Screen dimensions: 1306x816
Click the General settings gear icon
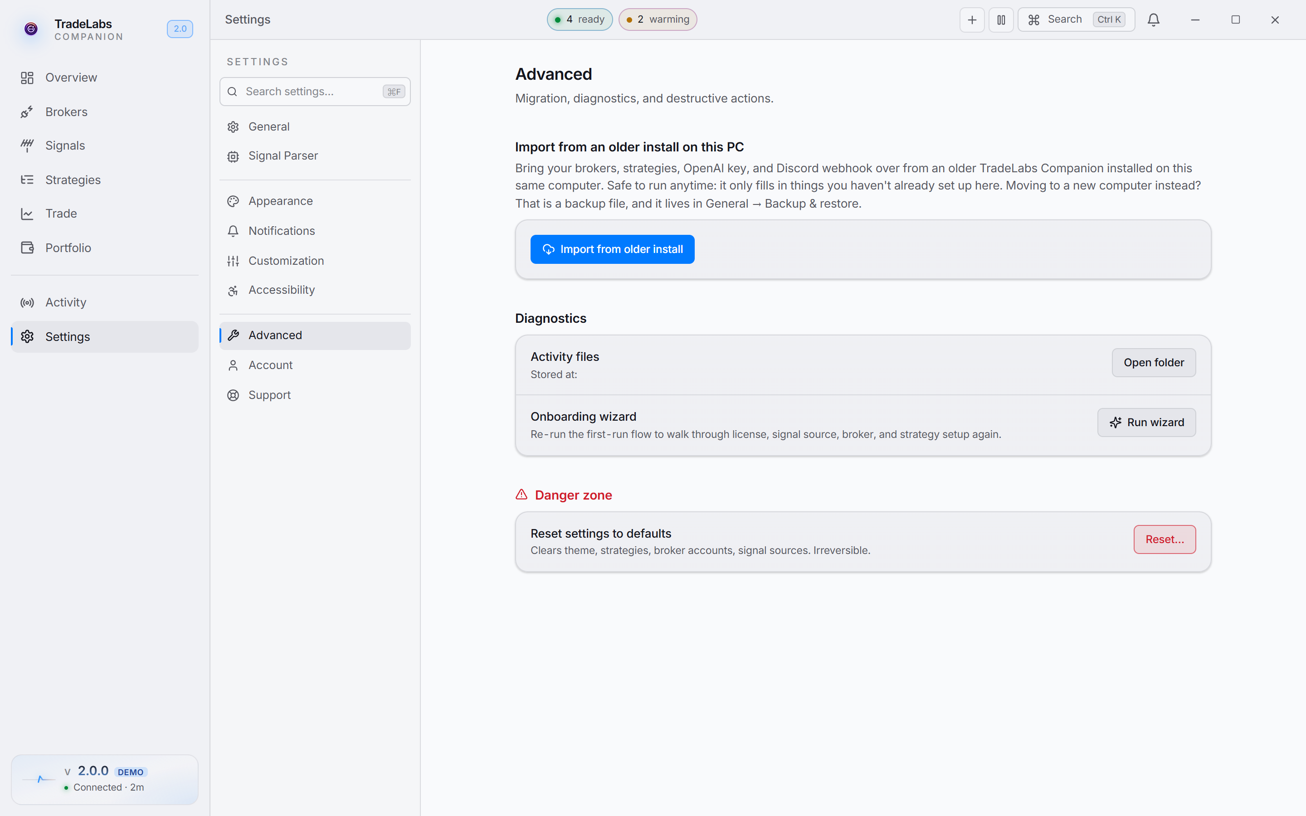click(x=233, y=127)
